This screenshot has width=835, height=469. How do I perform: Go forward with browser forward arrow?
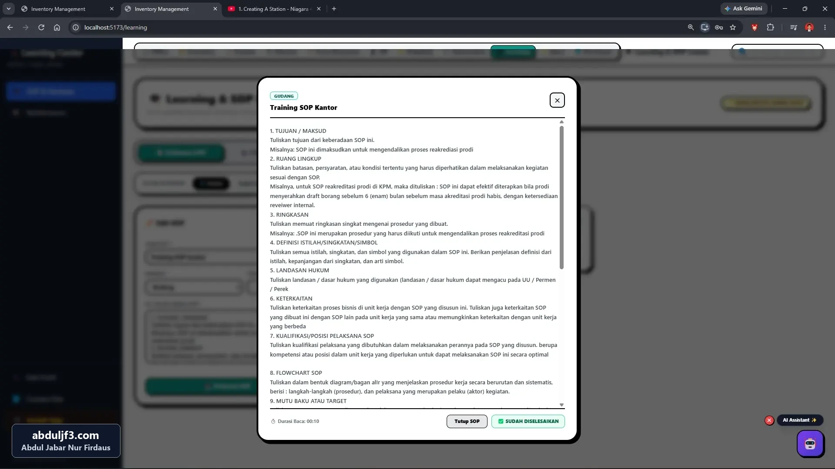(x=26, y=27)
